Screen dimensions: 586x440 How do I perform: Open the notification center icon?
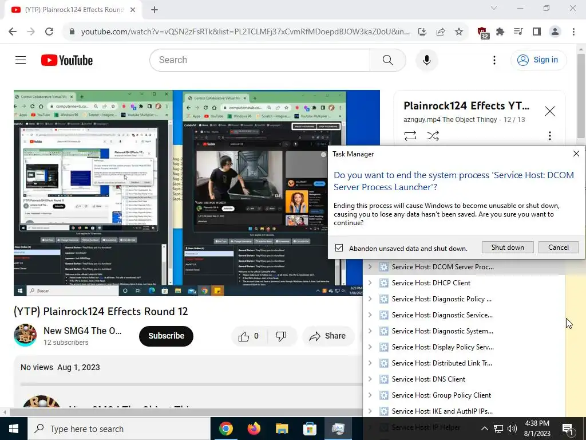click(568, 429)
